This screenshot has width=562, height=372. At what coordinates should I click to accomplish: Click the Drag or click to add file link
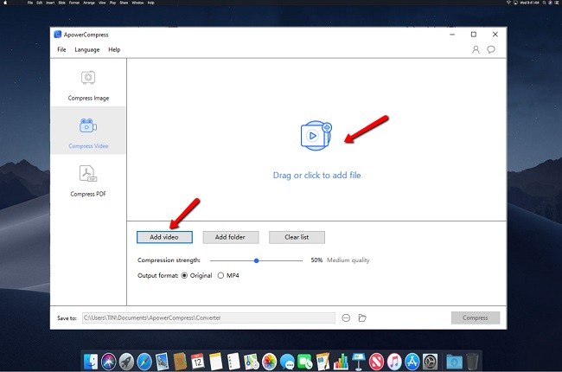(x=316, y=175)
